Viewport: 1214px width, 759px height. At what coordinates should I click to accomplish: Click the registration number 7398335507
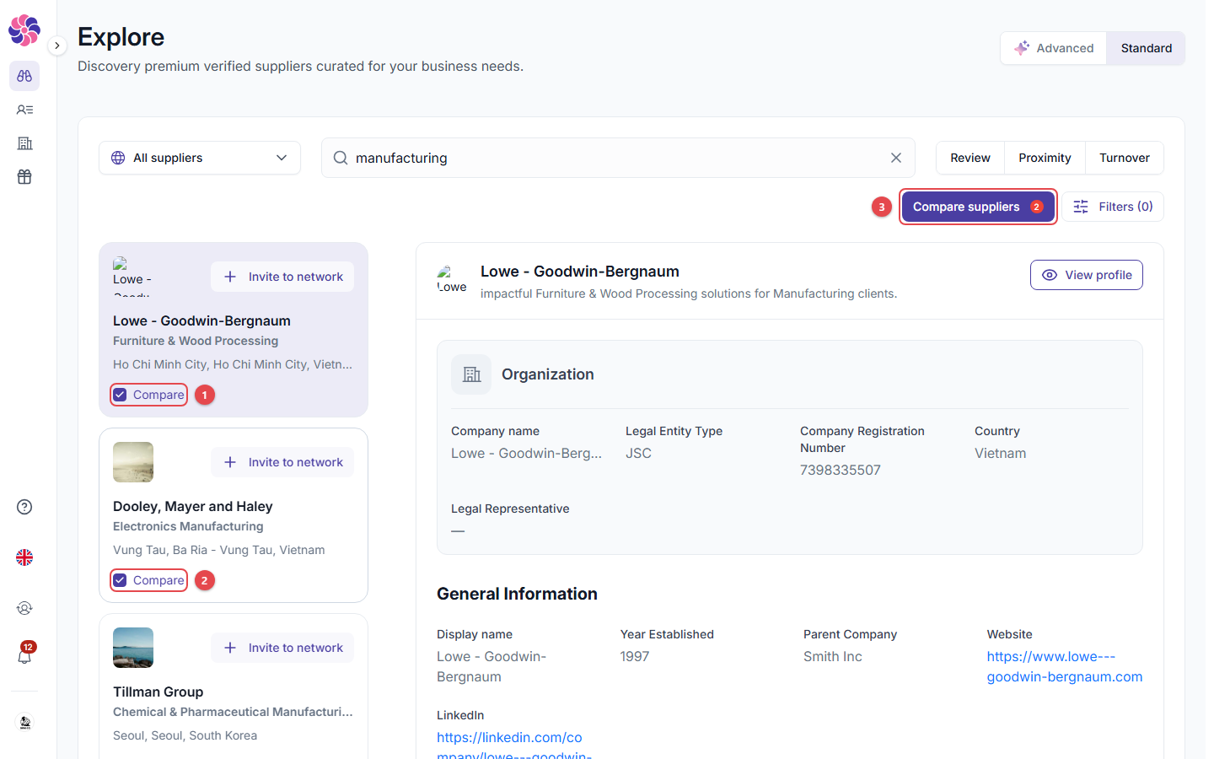click(x=841, y=470)
